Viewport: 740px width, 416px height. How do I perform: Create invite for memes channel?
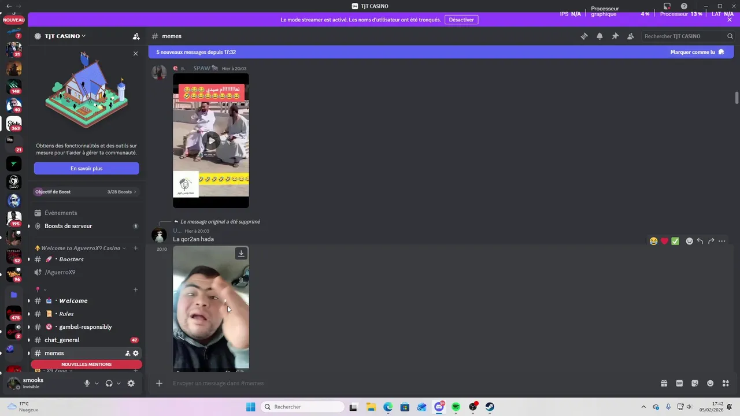point(128,353)
